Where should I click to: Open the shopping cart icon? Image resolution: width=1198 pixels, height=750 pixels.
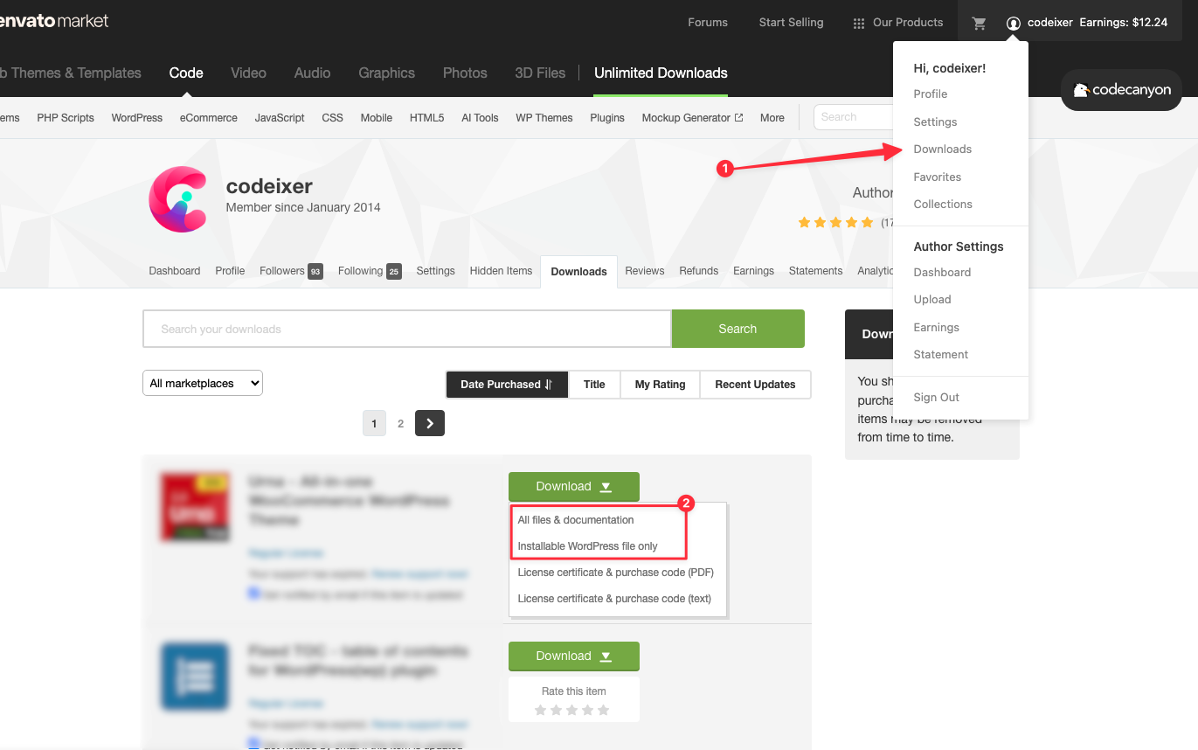tap(979, 24)
